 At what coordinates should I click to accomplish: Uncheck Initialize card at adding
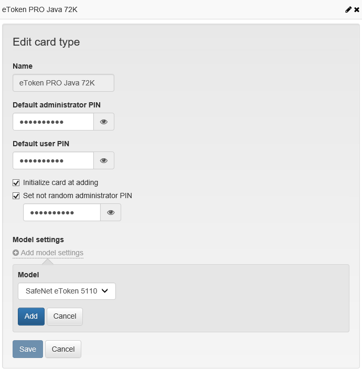coord(16,183)
